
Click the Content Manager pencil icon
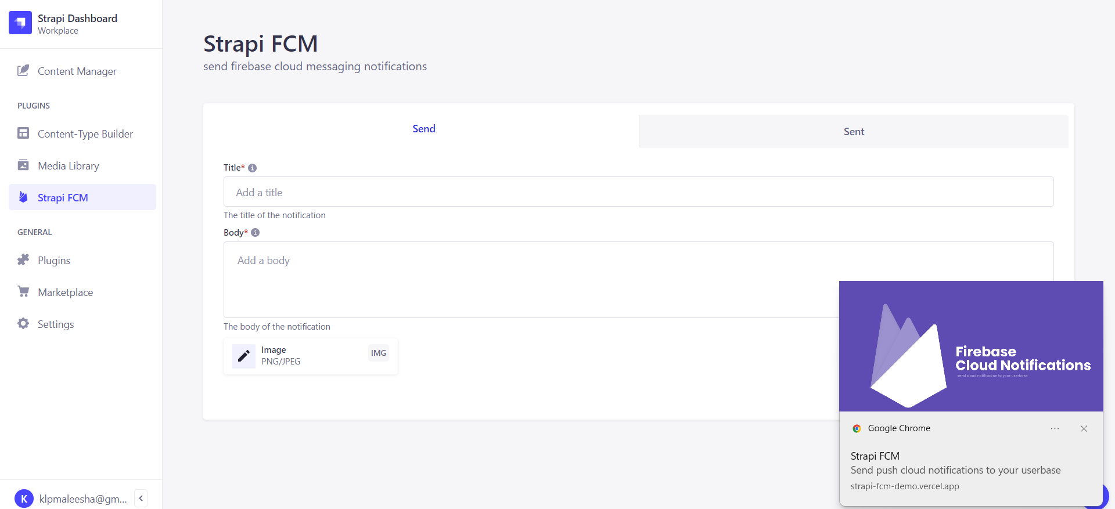[23, 71]
